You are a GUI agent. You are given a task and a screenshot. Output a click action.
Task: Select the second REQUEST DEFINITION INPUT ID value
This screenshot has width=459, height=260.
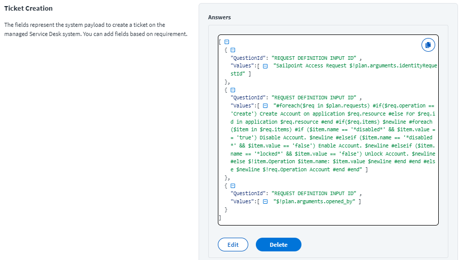click(x=314, y=98)
